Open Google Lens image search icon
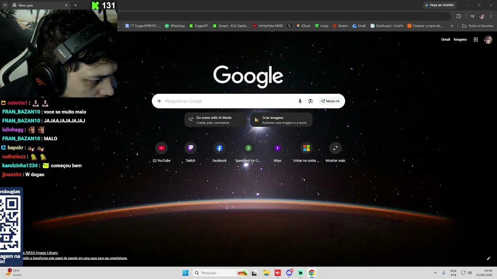Screen dimensions: 497x279 click(x=310, y=101)
